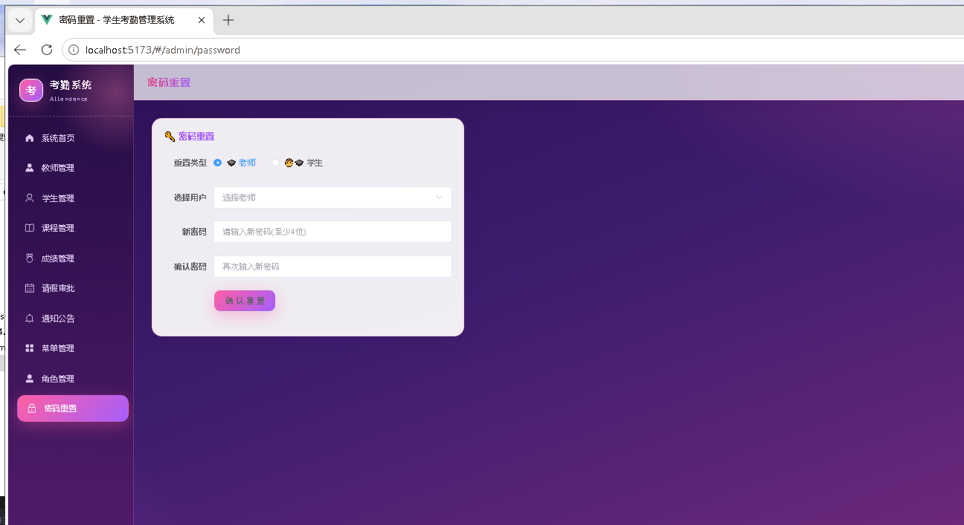Select the 学生 radio button
Screen dimensions: 964x525
pos(275,163)
